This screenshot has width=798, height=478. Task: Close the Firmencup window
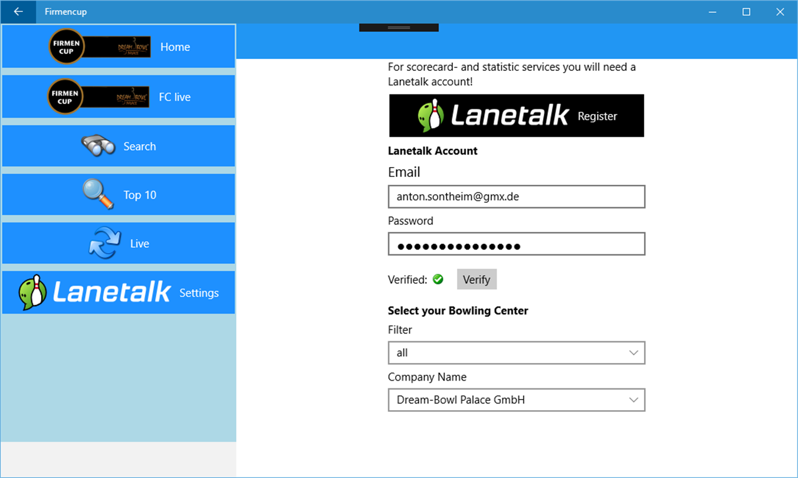click(780, 12)
